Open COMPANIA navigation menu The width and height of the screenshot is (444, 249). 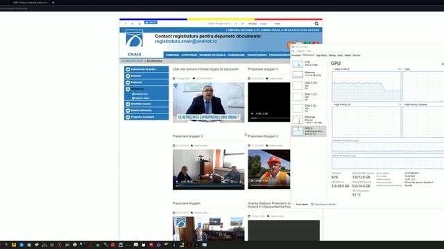173,55
